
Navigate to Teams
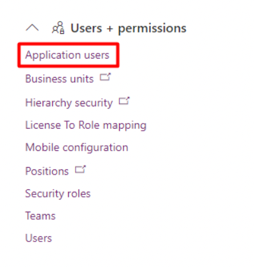(x=40, y=216)
